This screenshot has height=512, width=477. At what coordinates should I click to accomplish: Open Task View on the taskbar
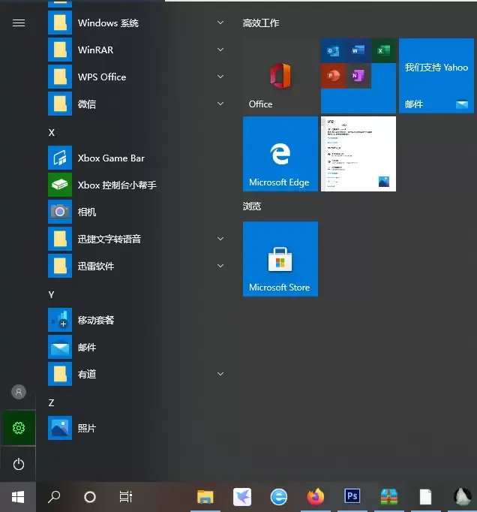click(x=125, y=497)
